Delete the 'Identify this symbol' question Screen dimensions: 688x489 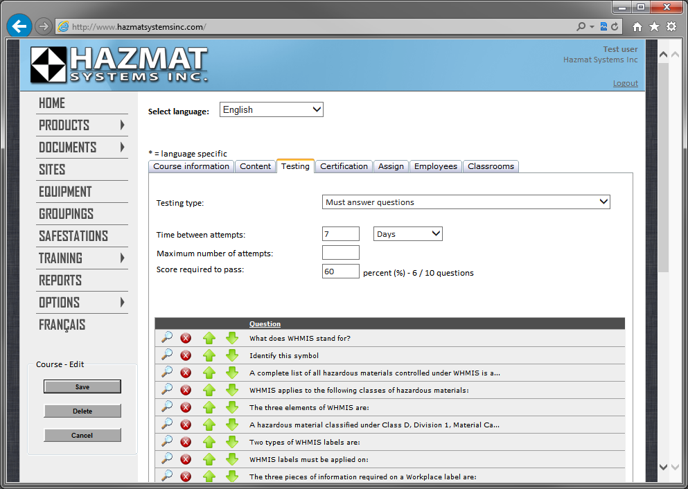coord(186,355)
